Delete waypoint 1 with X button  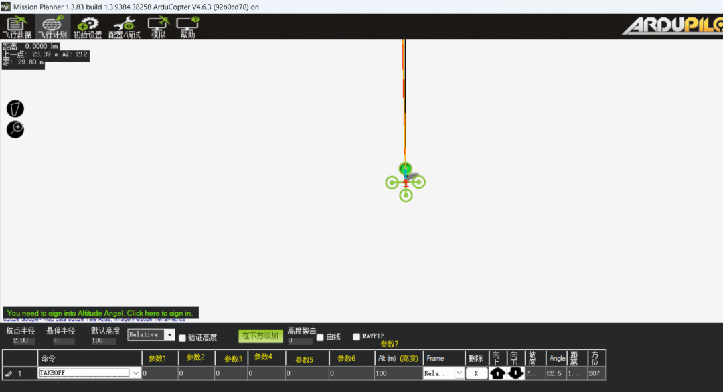coord(477,373)
